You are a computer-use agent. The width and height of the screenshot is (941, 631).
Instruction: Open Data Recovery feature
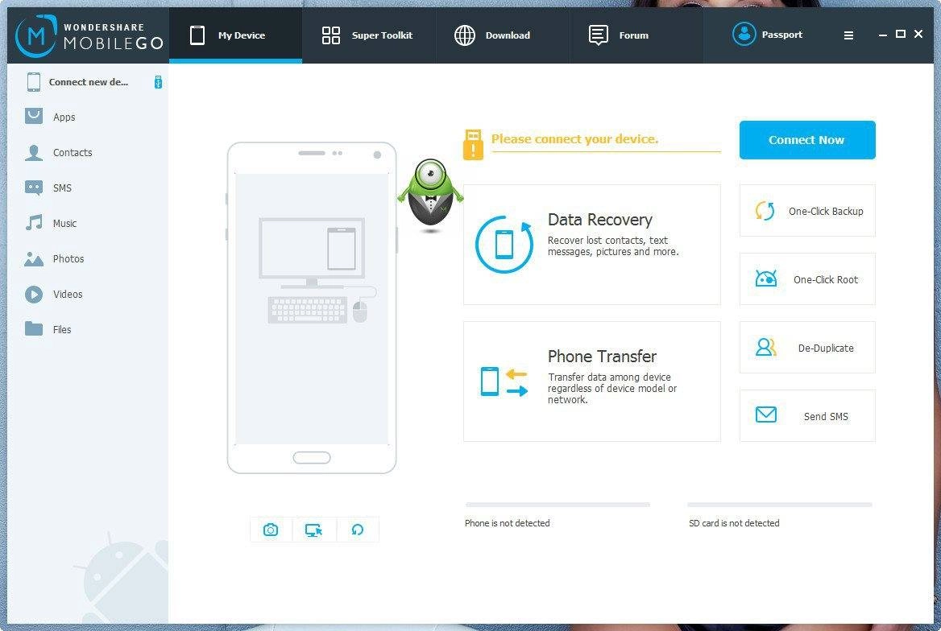click(x=591, y=245)
